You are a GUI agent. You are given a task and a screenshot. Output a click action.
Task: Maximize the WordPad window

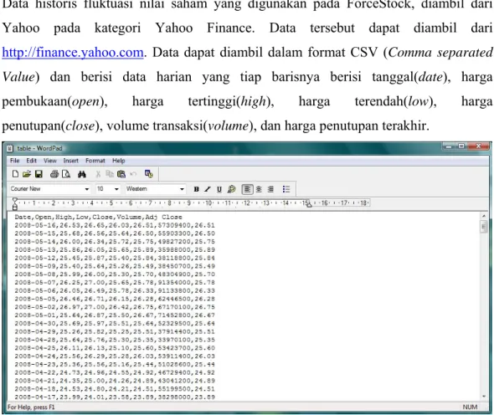point(461,146)
